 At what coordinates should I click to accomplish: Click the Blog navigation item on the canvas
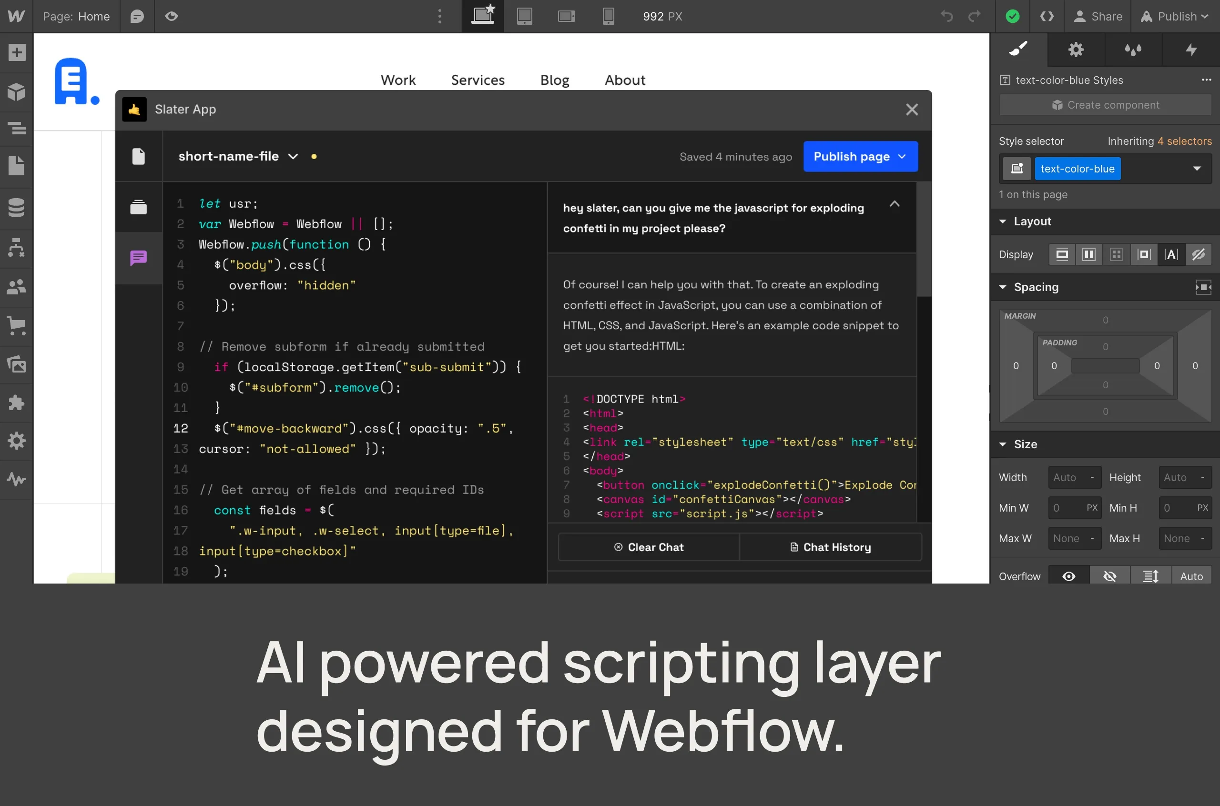554,80
